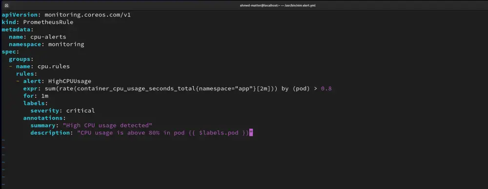Image resolution: width=488 pixels, height=189 pixels.
Task: Click the labels key
Action: point(34,103)
